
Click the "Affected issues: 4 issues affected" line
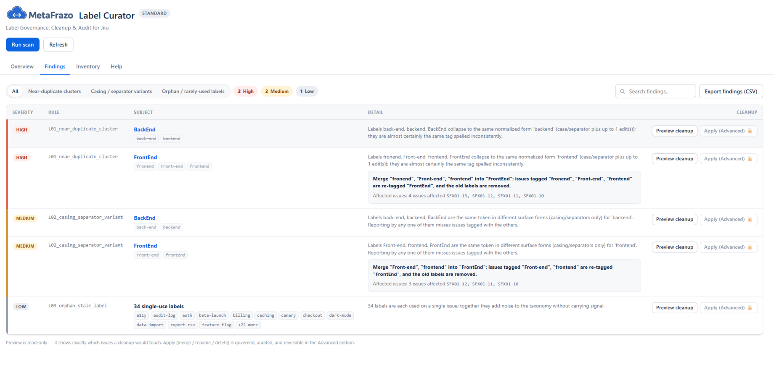458,196
